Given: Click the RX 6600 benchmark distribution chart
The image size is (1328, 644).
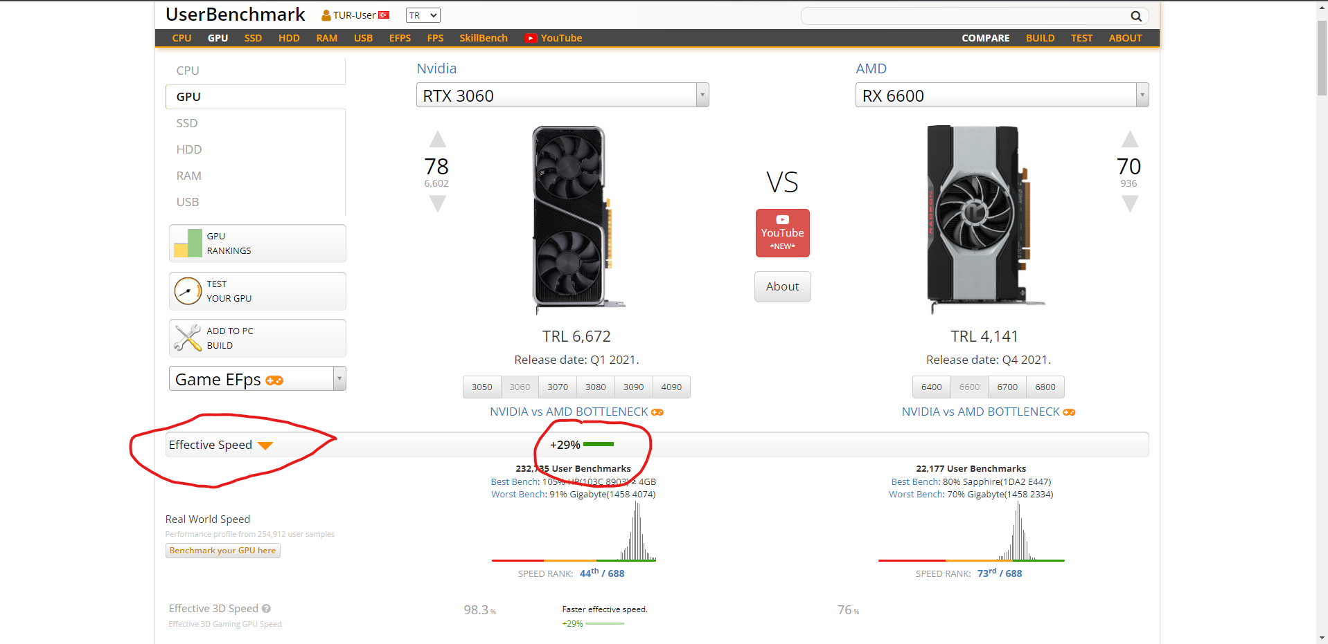Looking at the screenshot, I should click(x=971, y=531).
